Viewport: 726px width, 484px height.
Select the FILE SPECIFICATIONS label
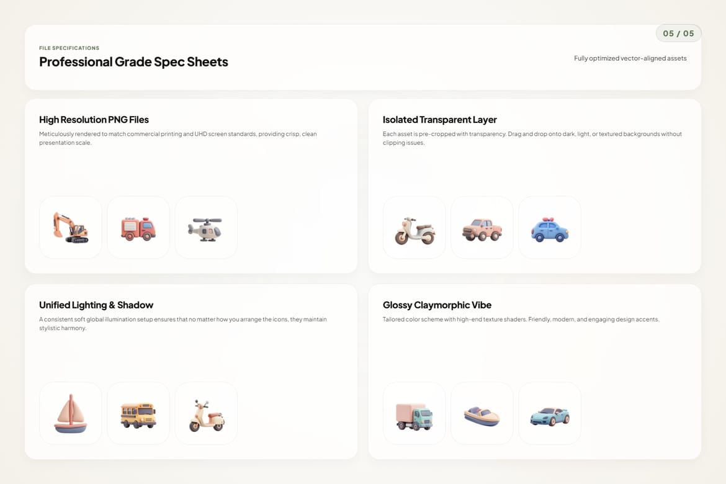[x=69, y=48]
